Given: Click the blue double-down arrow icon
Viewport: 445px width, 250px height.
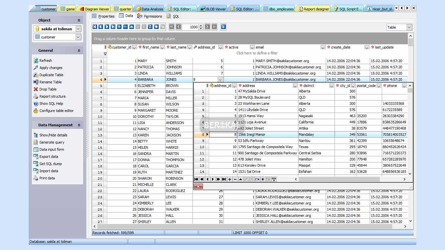Looking at the screenshot, I should point(223,27).
